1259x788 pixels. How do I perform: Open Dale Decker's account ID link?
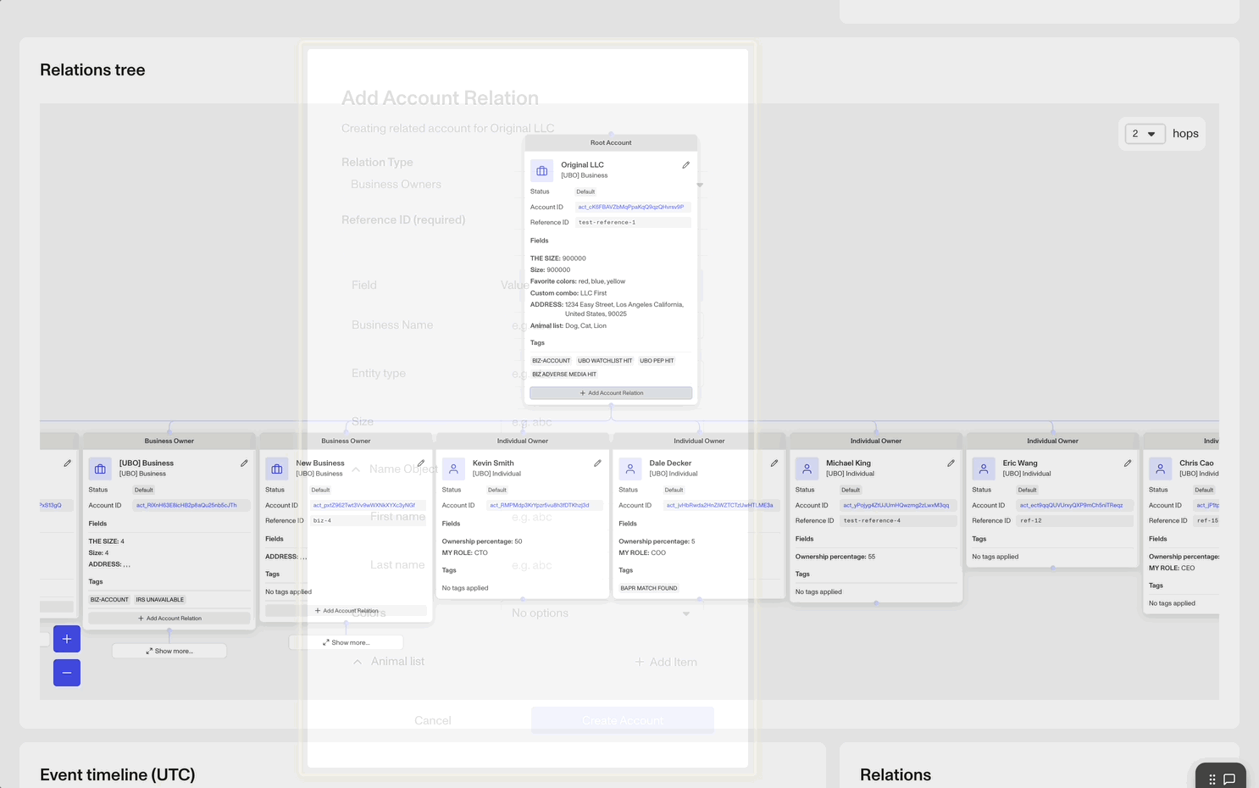(x=719, y=505)
